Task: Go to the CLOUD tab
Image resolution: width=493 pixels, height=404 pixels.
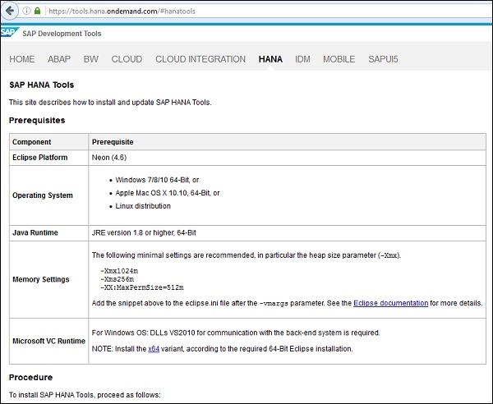Action: pyautogui.click(x=127, y=59)
